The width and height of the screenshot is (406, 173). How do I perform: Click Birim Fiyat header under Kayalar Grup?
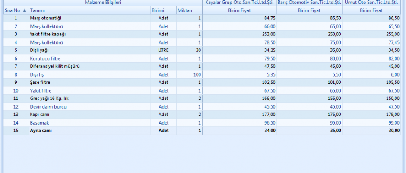click(239, 10)
